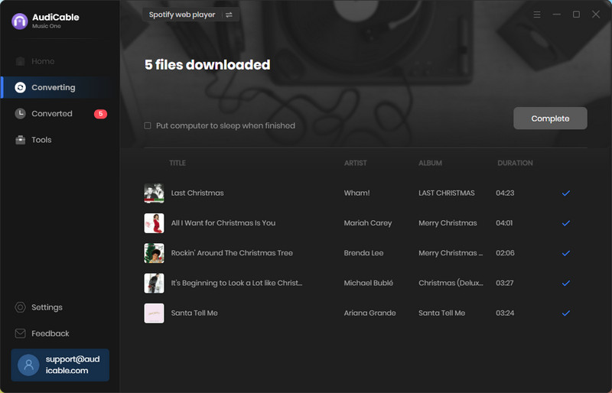The image size is (612, 393).
Task: Click the Last Christmas album cover thumbnail
Action: click(154, 193)
